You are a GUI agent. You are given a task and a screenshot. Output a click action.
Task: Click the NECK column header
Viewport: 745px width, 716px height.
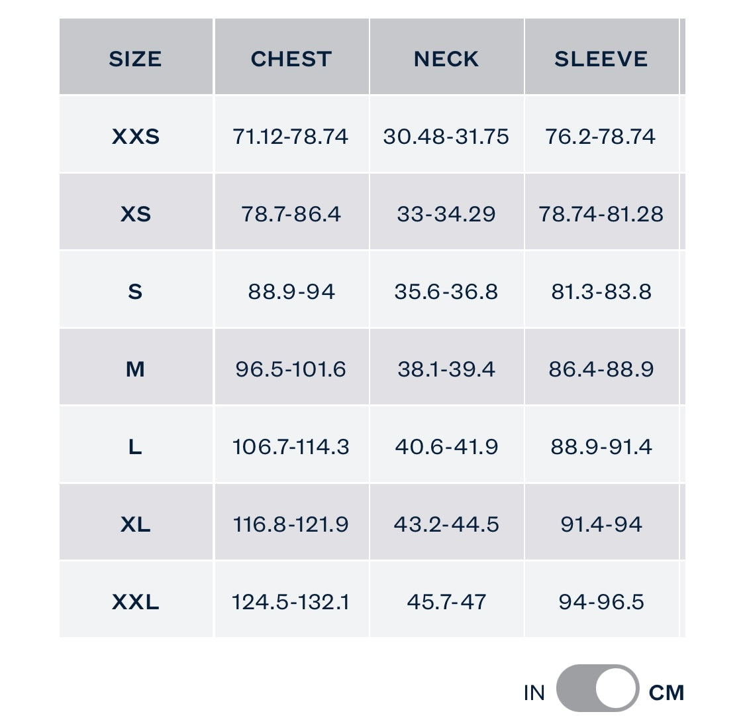click(446, 59)
